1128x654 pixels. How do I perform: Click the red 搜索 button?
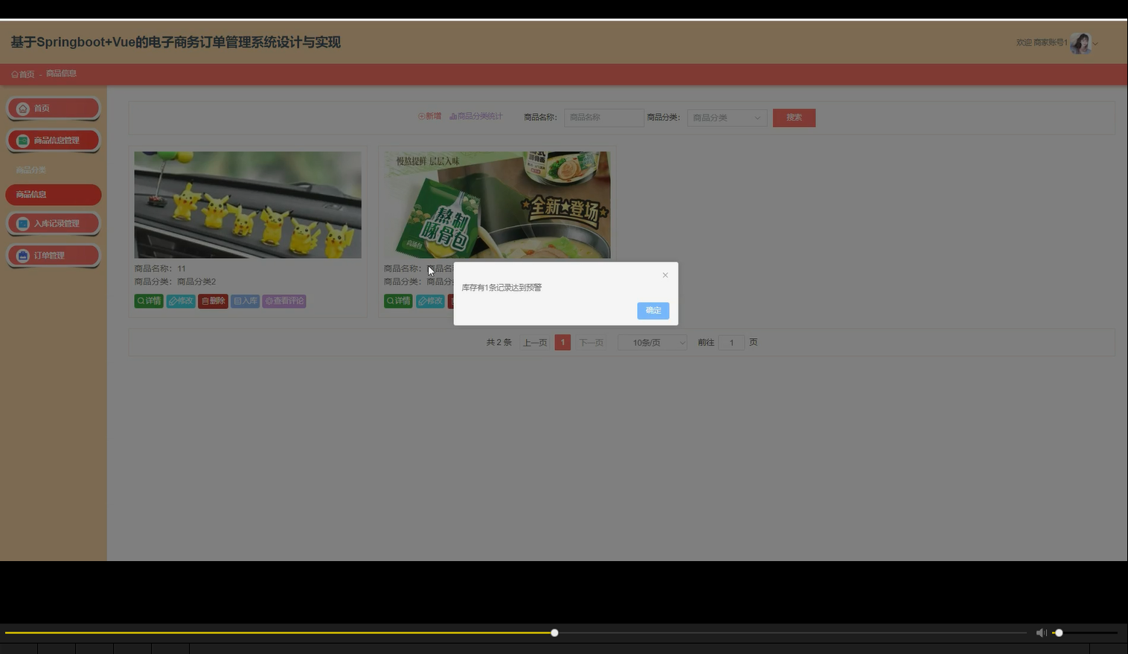[x=794, y=117]
